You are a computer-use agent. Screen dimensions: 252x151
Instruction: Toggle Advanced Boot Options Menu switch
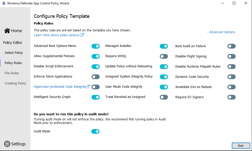click(x=96, y=46)
